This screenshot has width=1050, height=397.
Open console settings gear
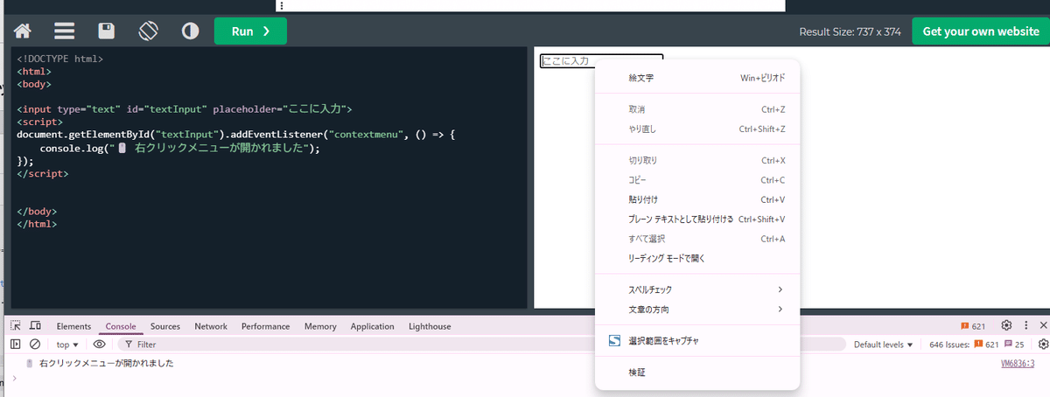point(1043,345)
